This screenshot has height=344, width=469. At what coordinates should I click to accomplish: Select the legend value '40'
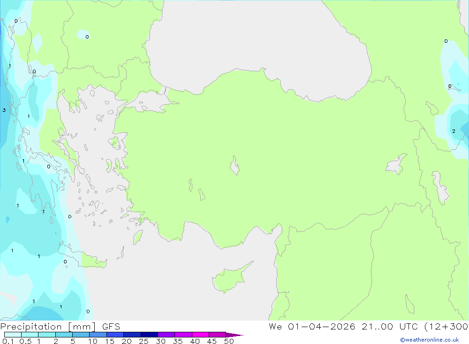click(x=195, y=341)
